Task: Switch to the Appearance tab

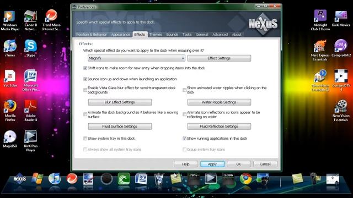Action: (x=120, y=35)
